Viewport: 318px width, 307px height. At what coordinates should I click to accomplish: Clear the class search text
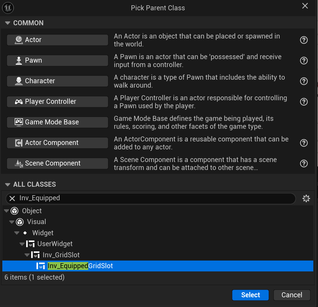pos(12,198)
